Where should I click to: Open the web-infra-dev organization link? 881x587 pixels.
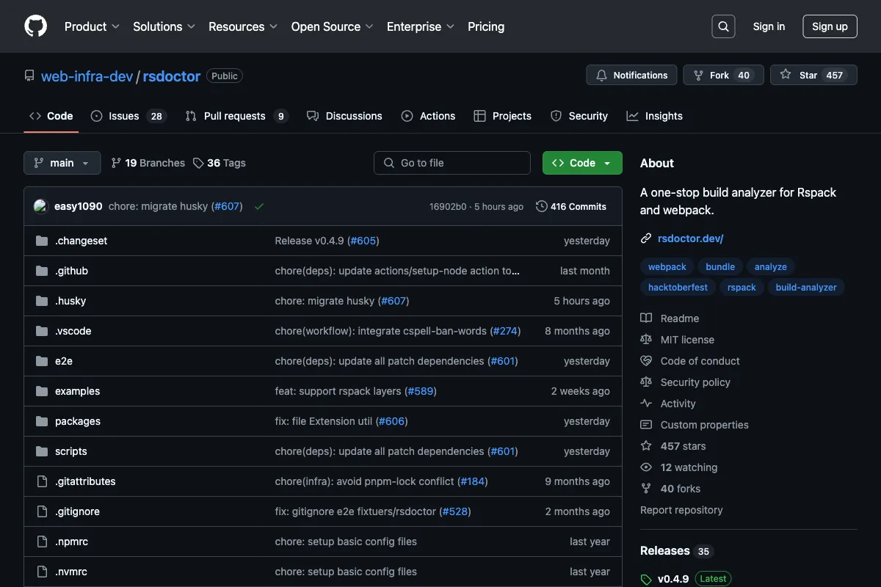click(87, 76)
